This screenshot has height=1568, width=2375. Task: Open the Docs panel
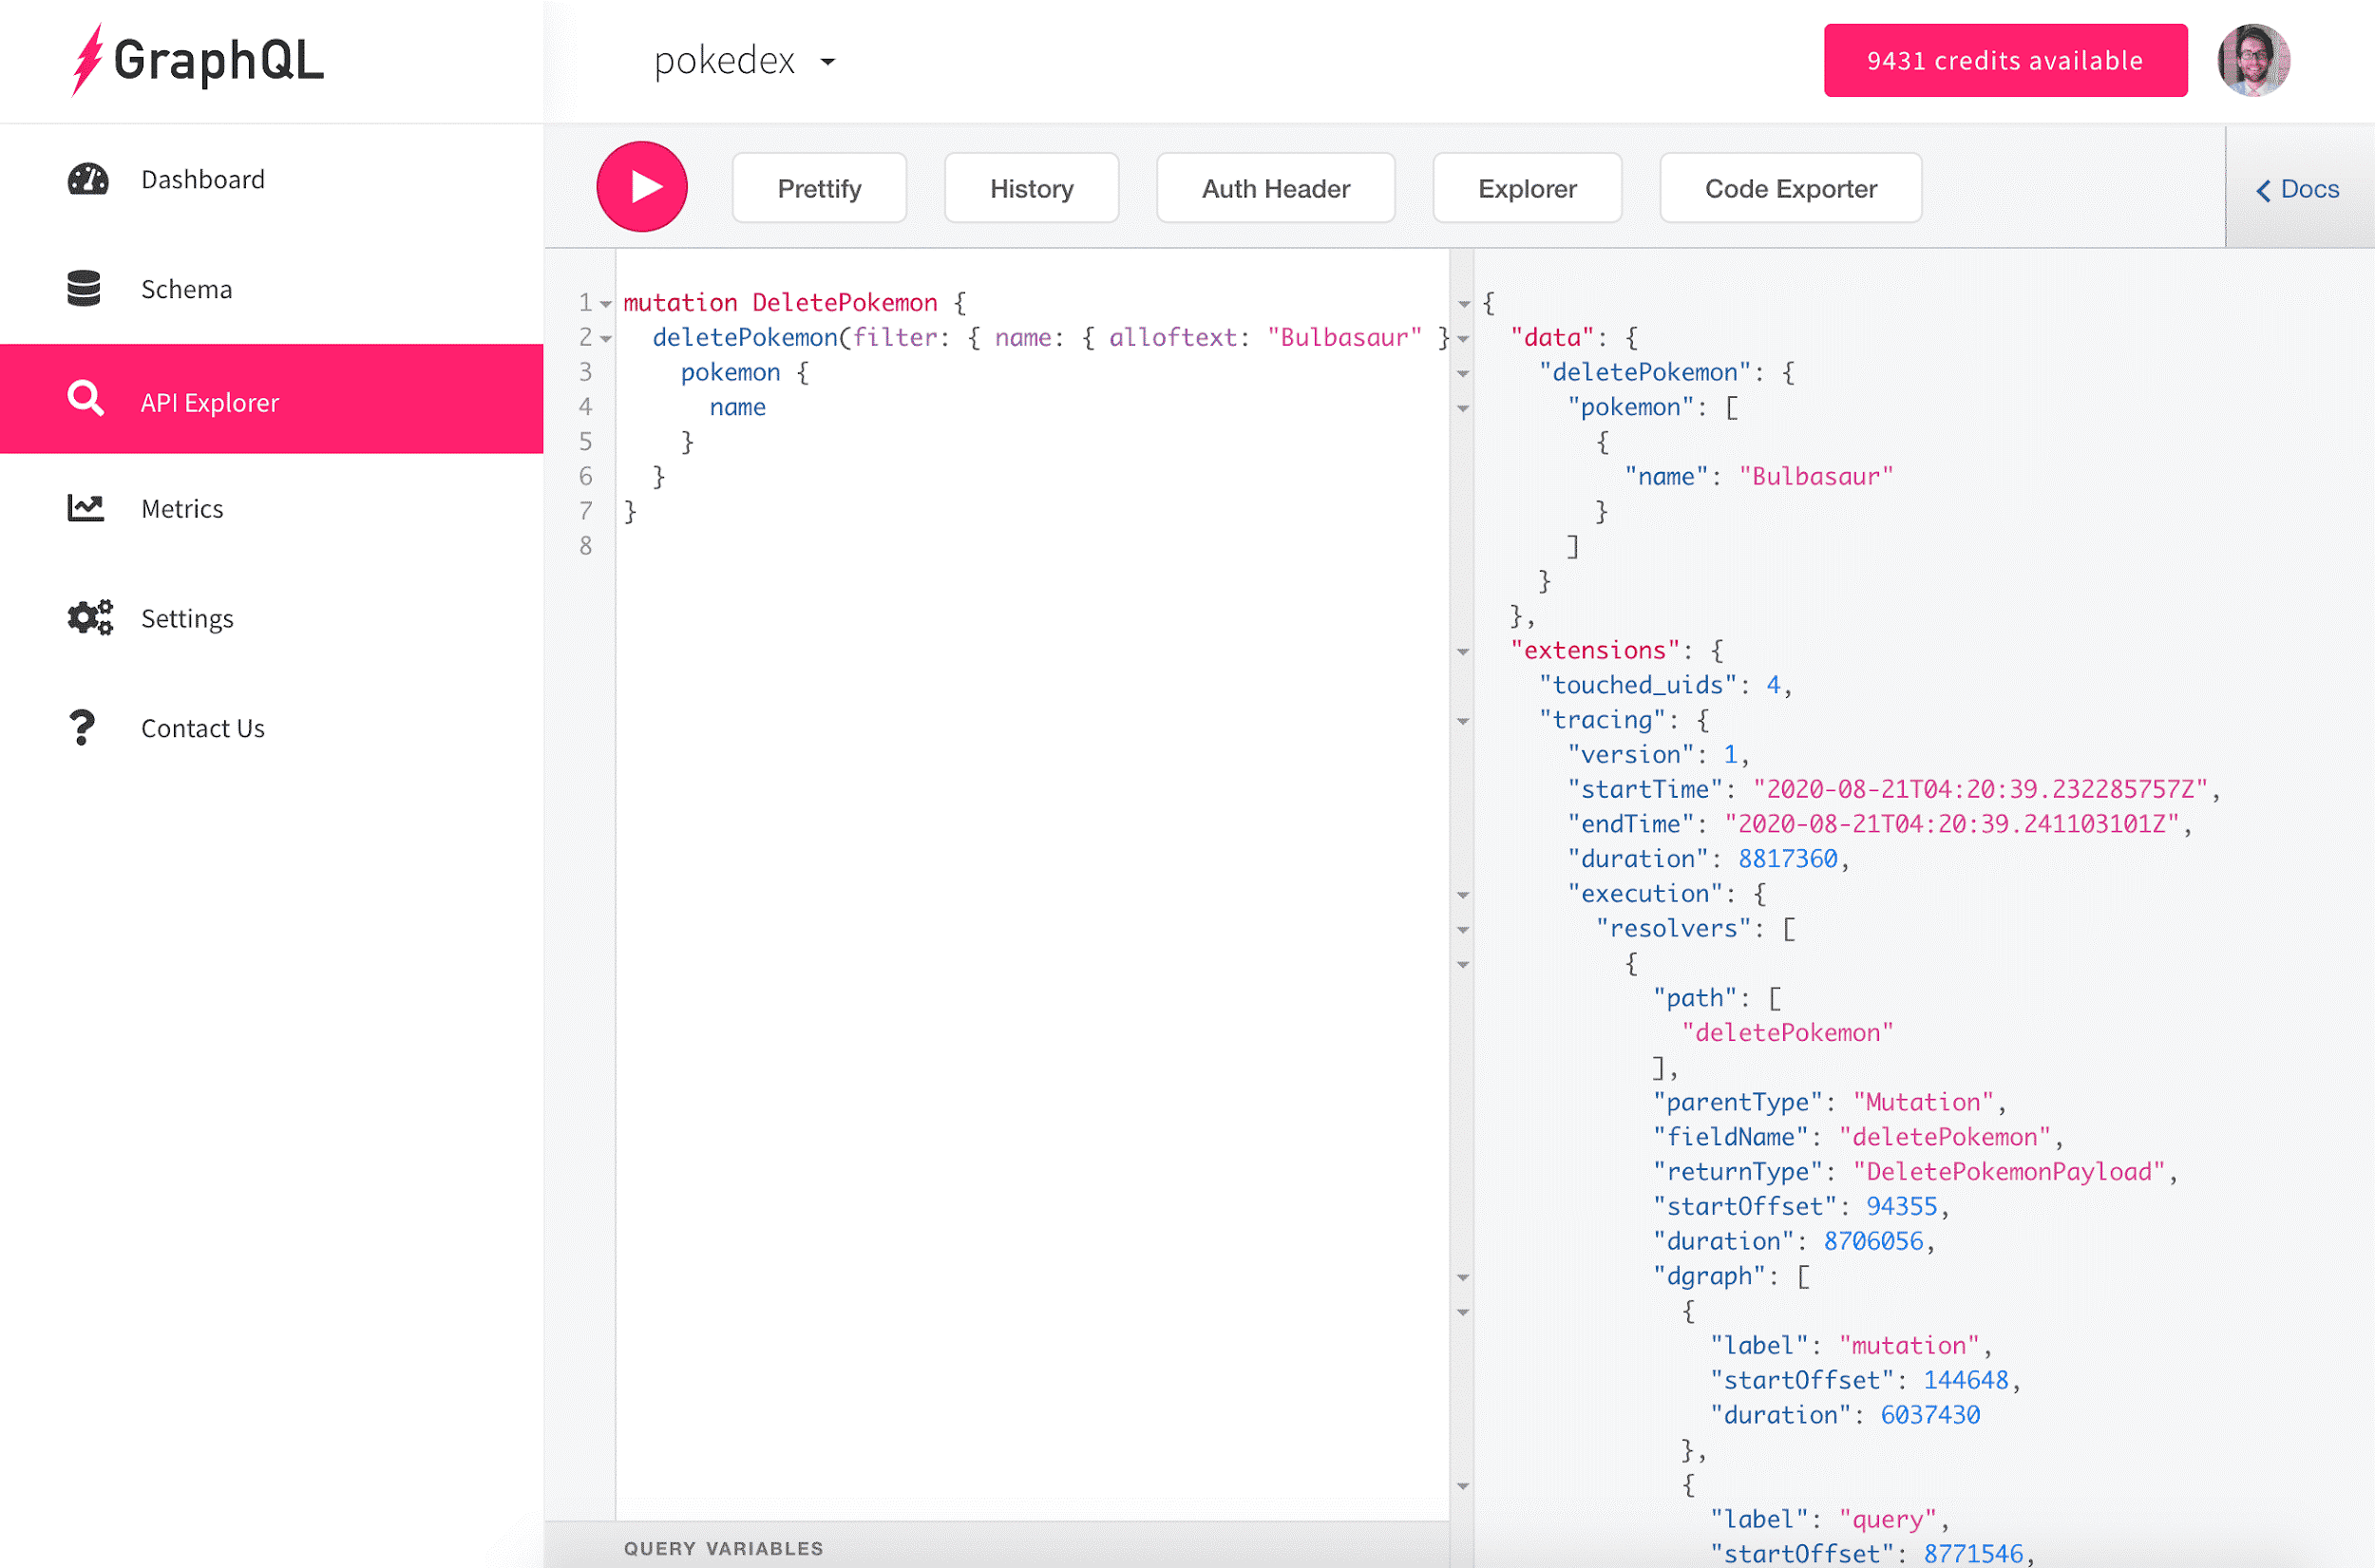click(x=2297, y=189)
